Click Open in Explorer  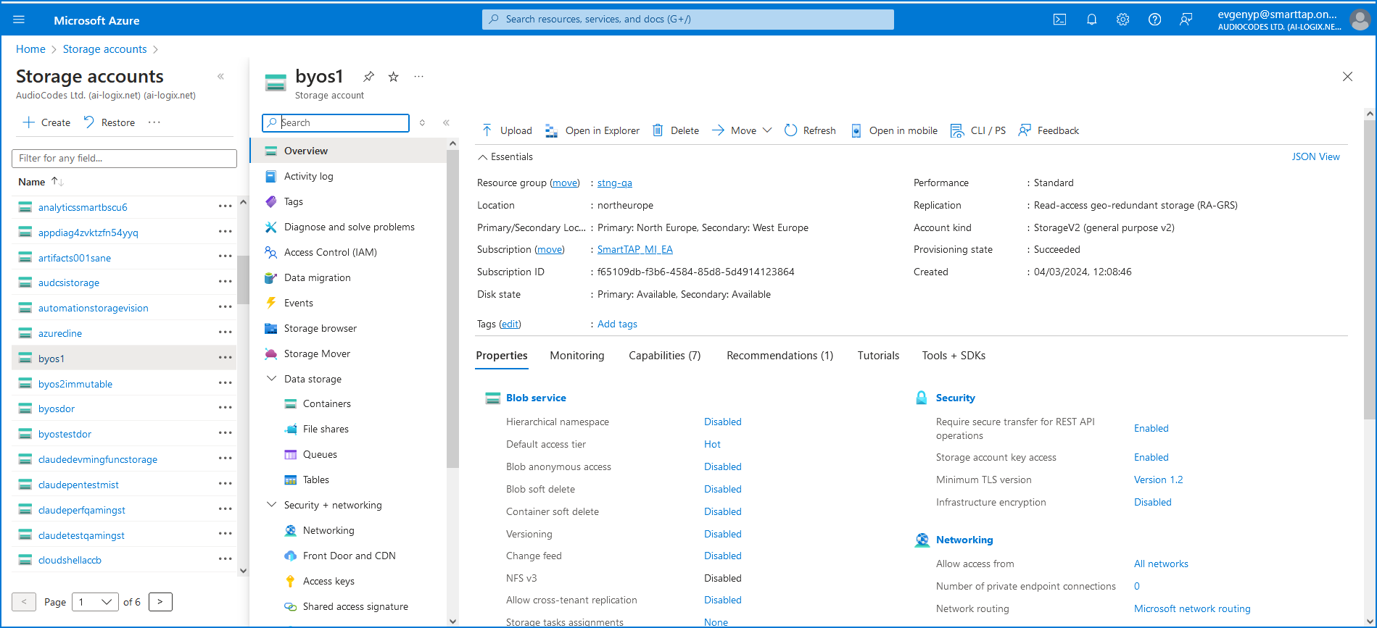[x=592, y=130]
